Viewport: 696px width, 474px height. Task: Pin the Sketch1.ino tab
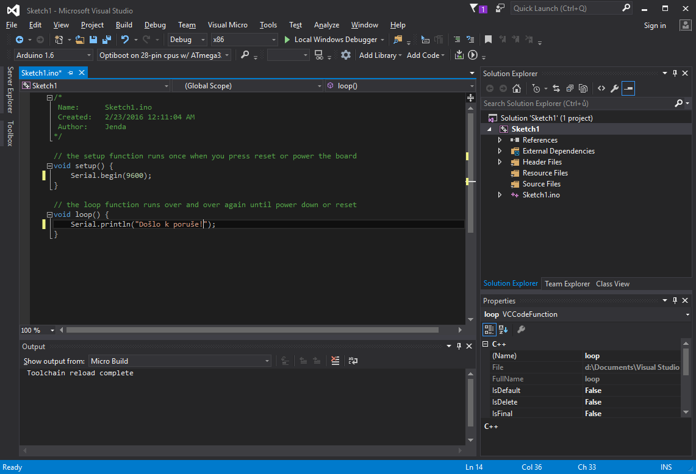pos(71,73)
